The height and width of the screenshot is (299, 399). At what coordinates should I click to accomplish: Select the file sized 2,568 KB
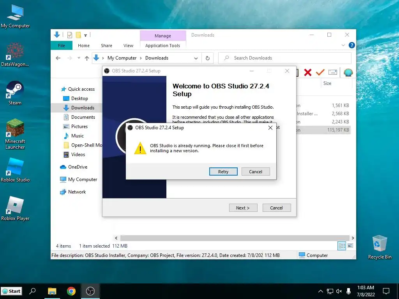pos(340,113)
